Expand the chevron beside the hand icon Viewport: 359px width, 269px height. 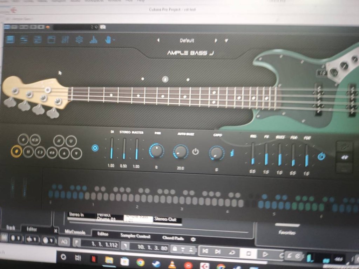(x=114, y=40)
